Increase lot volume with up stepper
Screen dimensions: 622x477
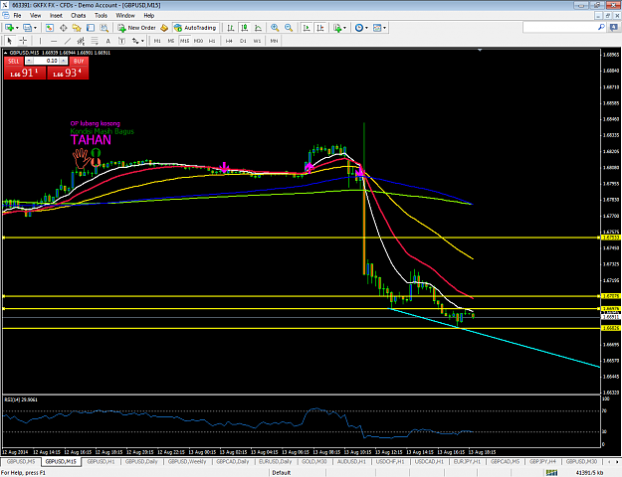point(63,61)
